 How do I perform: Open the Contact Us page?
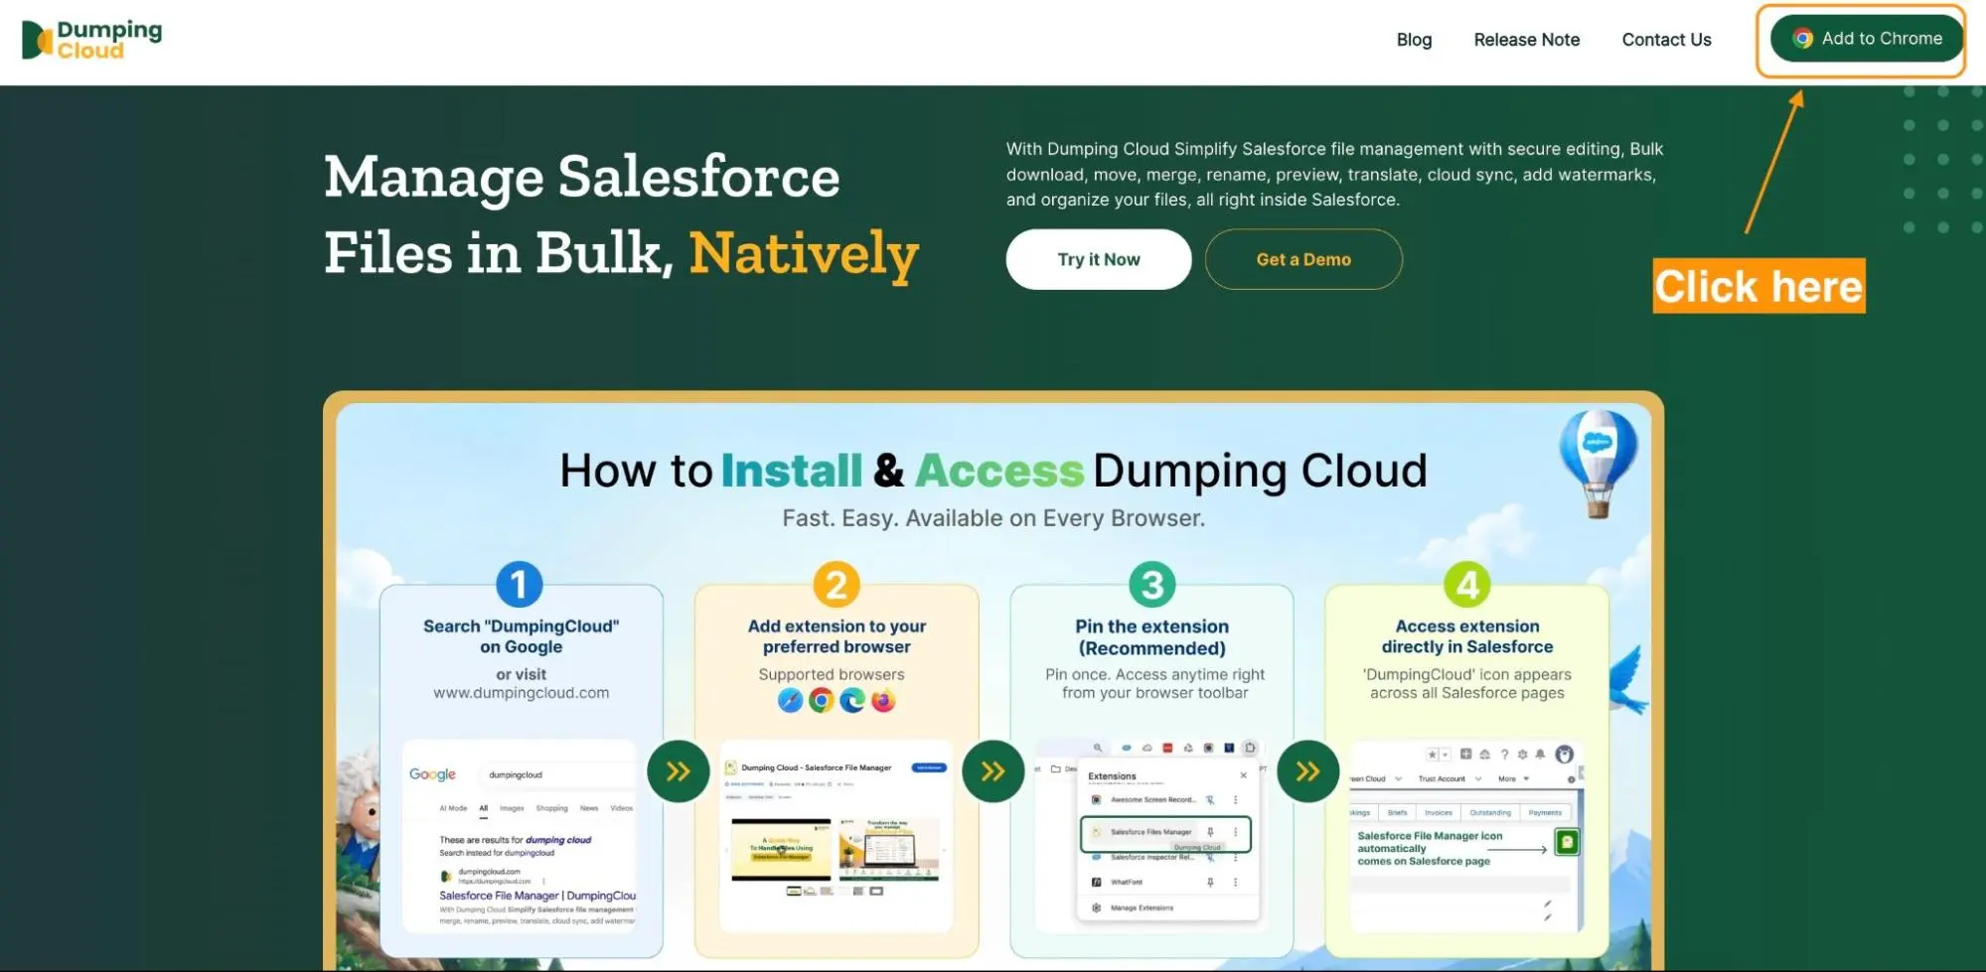pos(1666,40)
